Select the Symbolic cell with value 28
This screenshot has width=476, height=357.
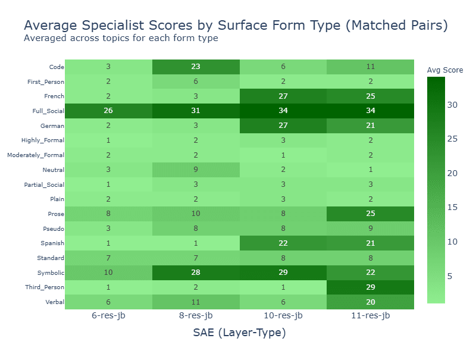coord(196,273)
